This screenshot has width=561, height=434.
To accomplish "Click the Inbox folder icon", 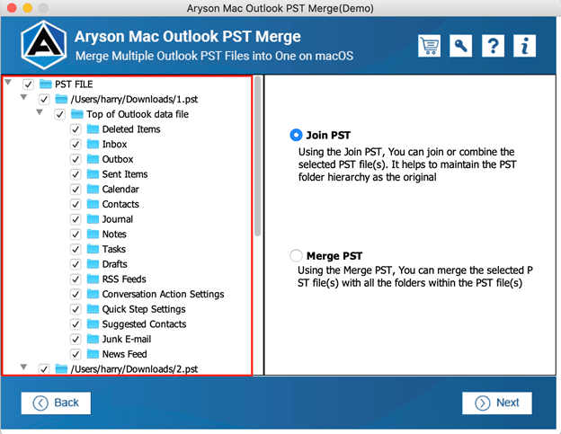I will point(93,144).
